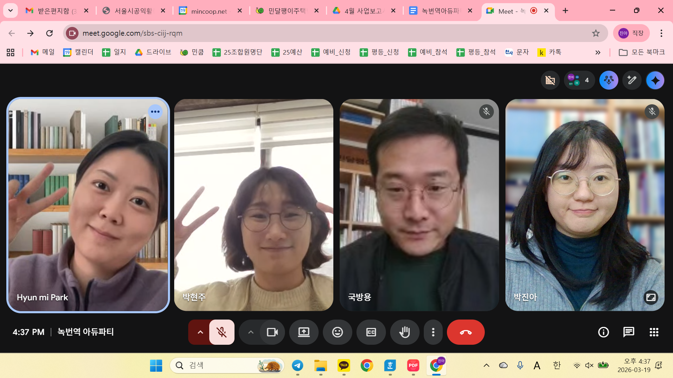Click the blue companion people icon
Screen dimensions: 673x378
[x=609, y=80]
